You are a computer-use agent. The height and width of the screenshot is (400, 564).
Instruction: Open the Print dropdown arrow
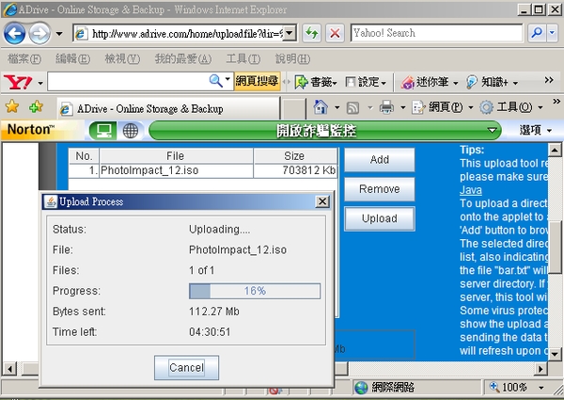403,107
